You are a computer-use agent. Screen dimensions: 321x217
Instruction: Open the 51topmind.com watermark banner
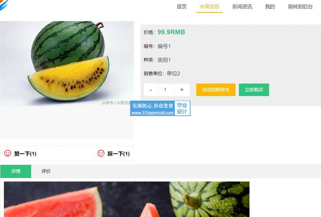160,108
